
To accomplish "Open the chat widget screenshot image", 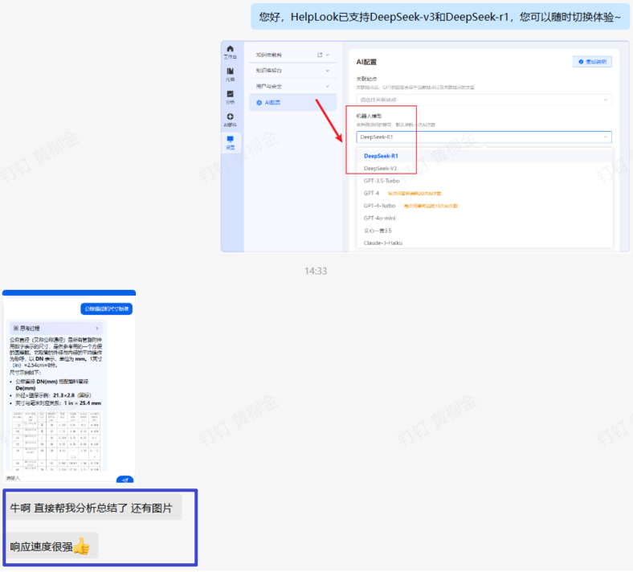I will [69, 386].
